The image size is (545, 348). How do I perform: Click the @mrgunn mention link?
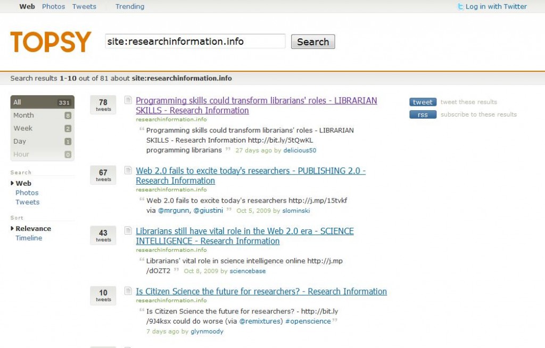coord(174,210)
